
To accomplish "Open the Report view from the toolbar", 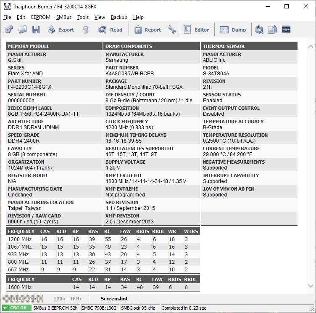I will pyautogui.click(x=148, y=30).
